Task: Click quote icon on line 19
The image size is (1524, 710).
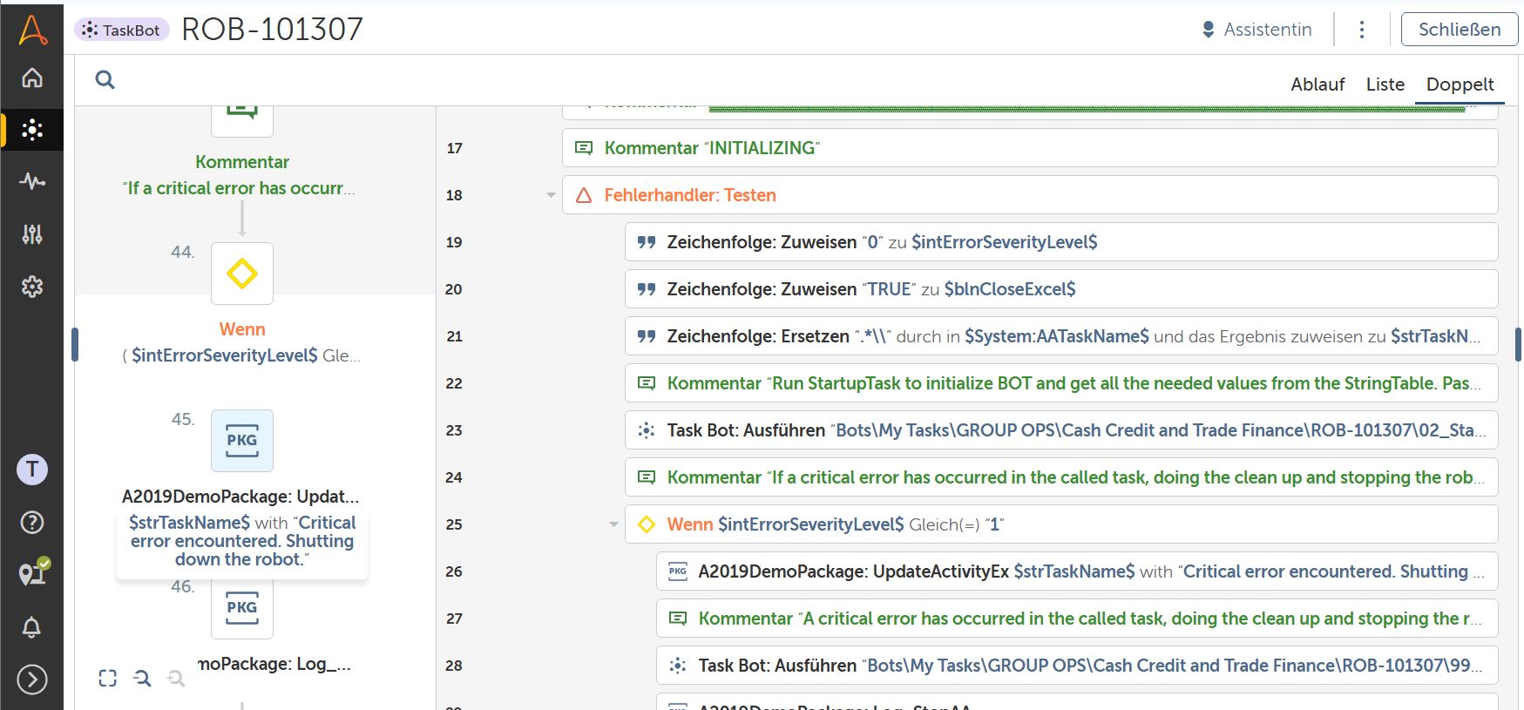Action: (x=647, y=242)
